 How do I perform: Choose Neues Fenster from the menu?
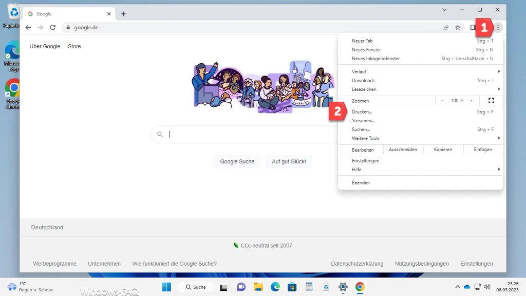[420, 50]
